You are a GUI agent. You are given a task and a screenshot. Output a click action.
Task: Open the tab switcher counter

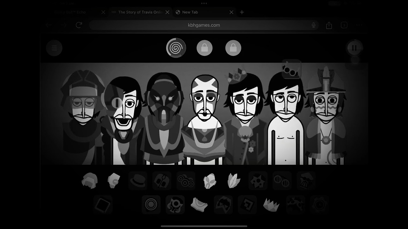(344, 25)
